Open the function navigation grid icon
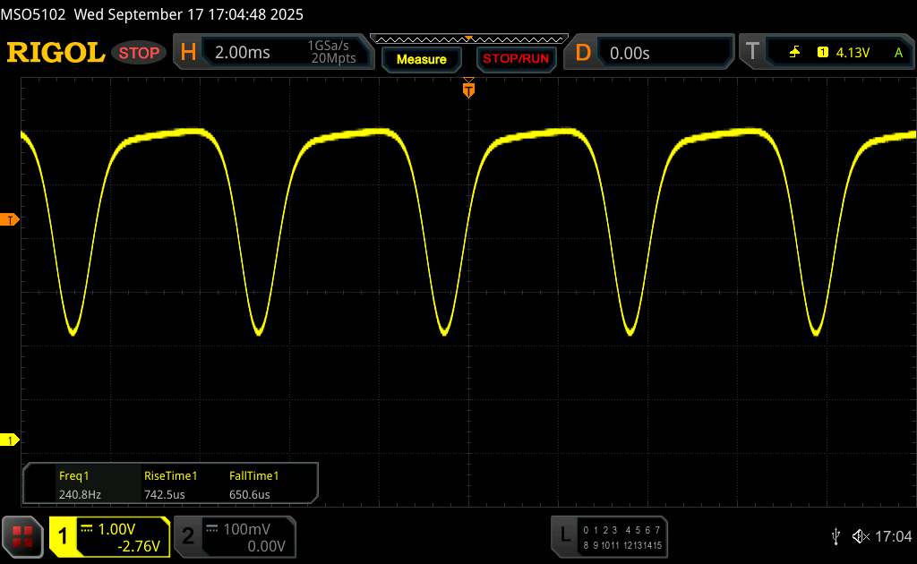Image resolution: width=917 pixels, height=564 pixels. pyautogui.click(x=22, y=535)
